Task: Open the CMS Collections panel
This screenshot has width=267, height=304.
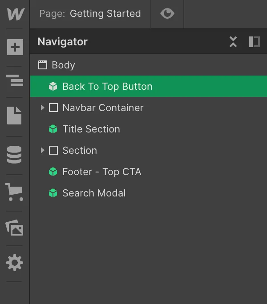Action: tap(15, 155)
